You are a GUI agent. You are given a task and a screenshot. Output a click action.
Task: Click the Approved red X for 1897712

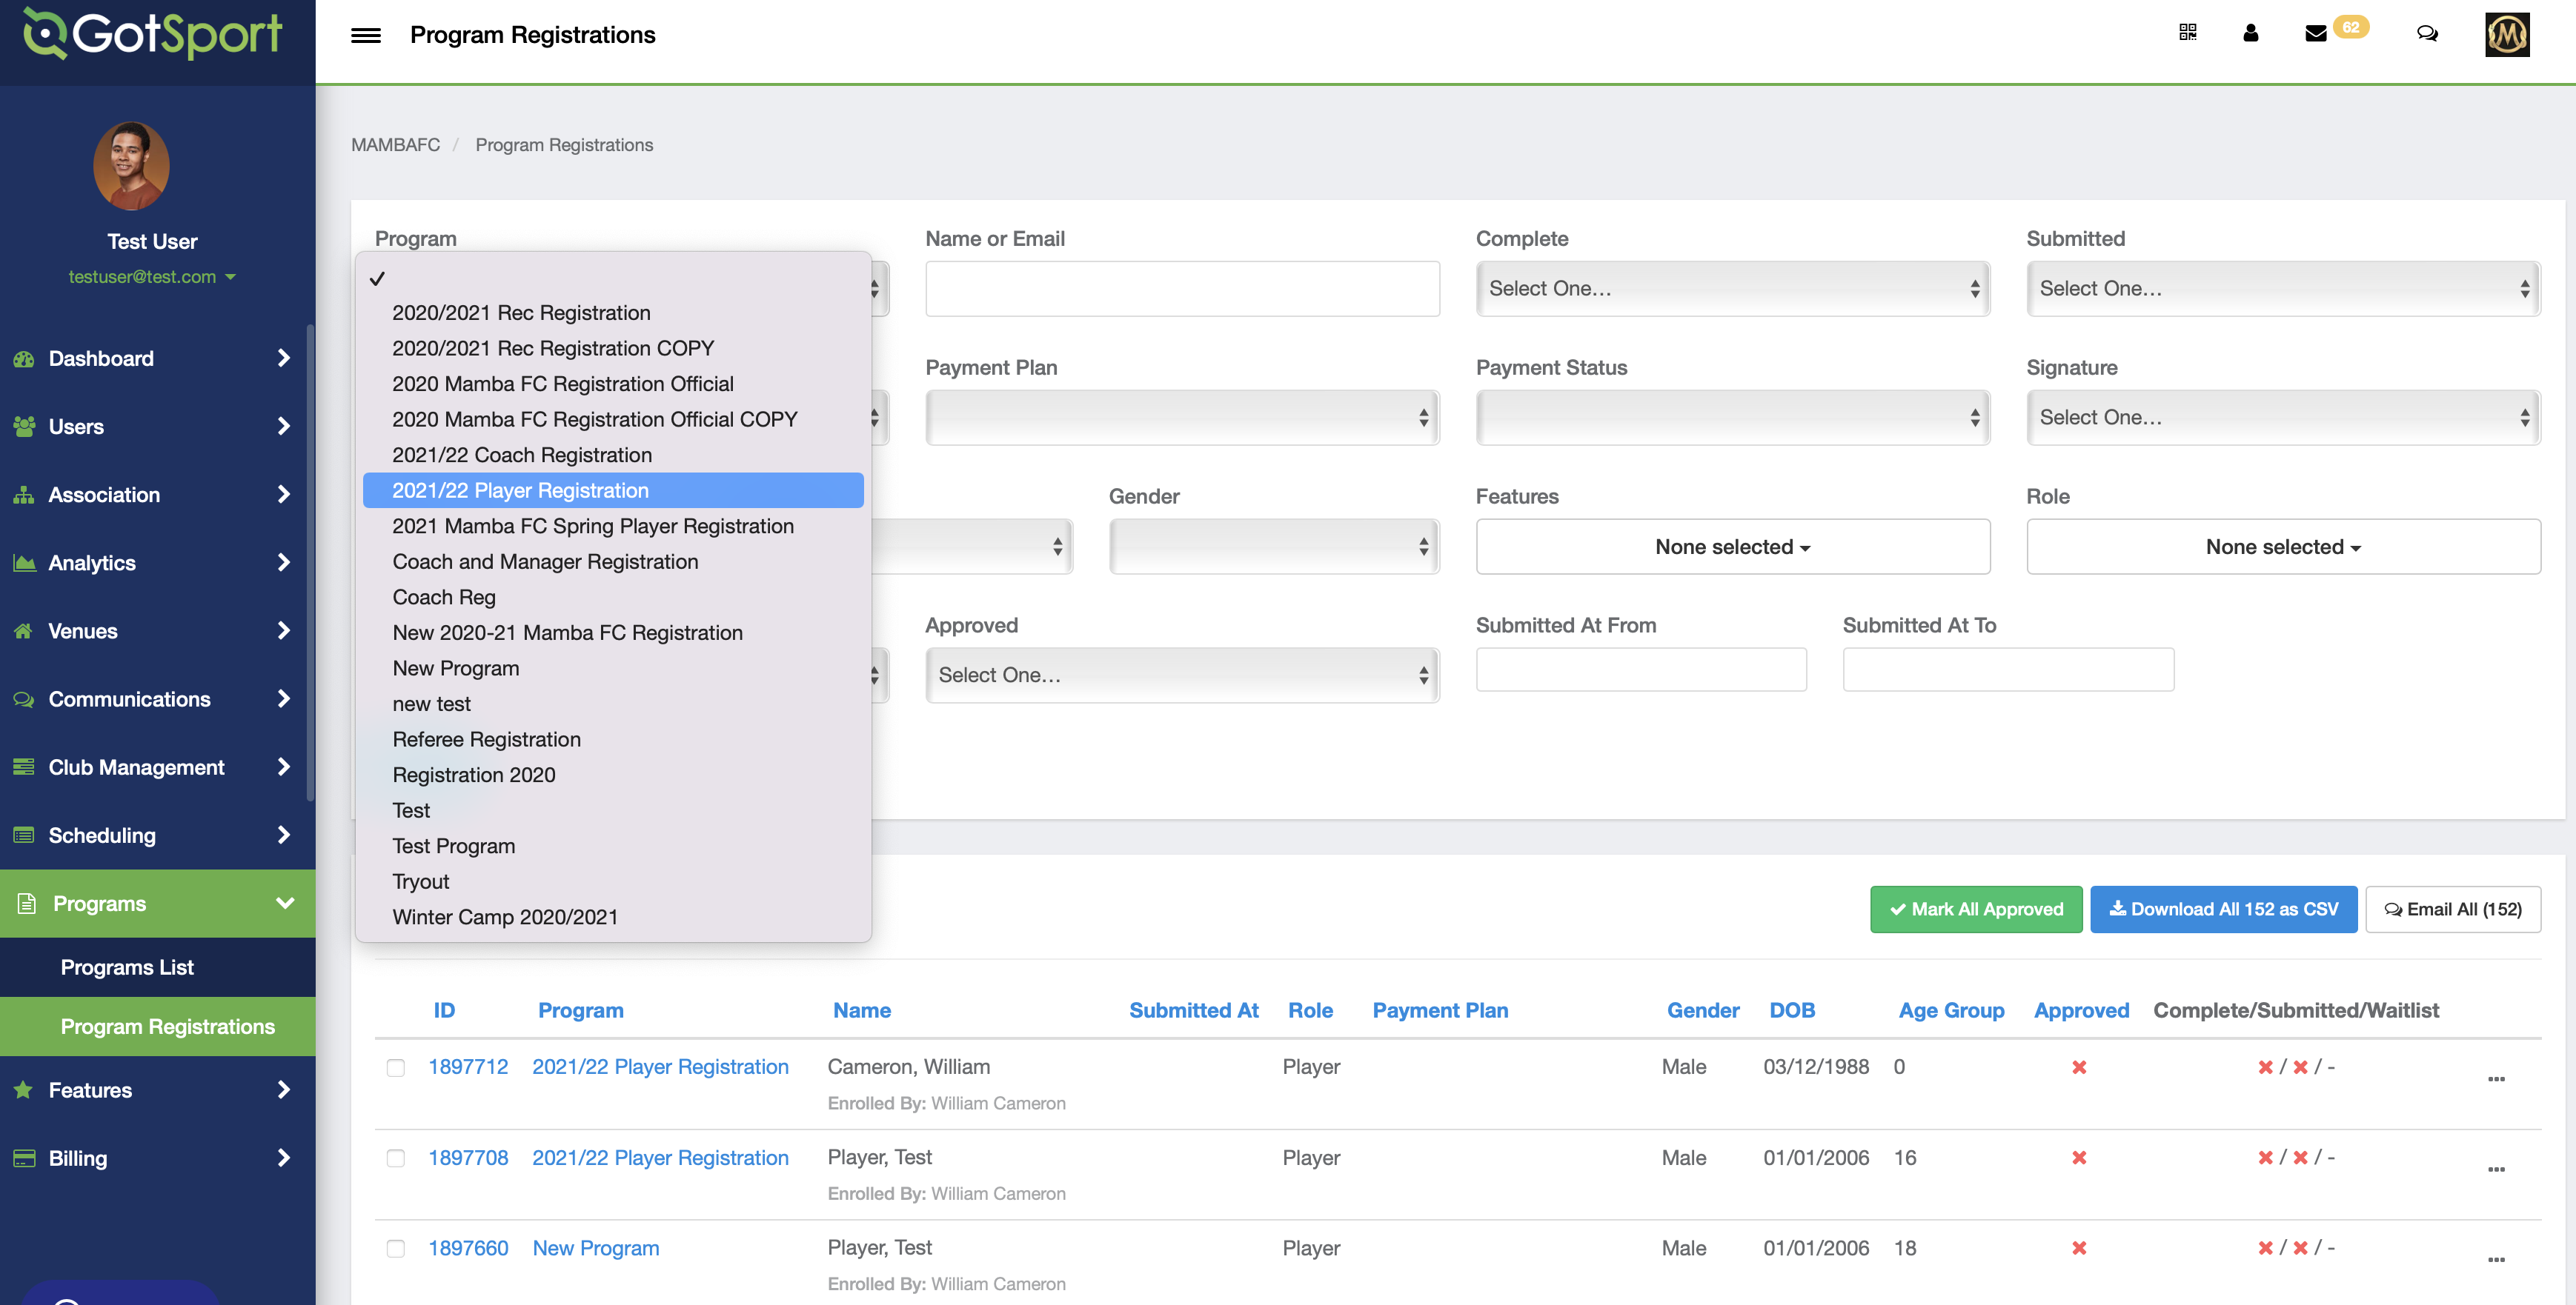coord(2079,1067)
